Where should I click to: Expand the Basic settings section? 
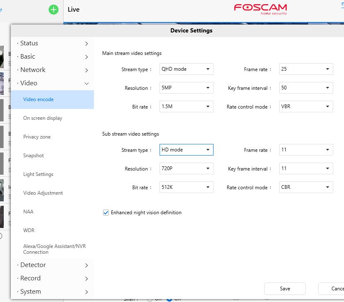[x=52, y=57]
